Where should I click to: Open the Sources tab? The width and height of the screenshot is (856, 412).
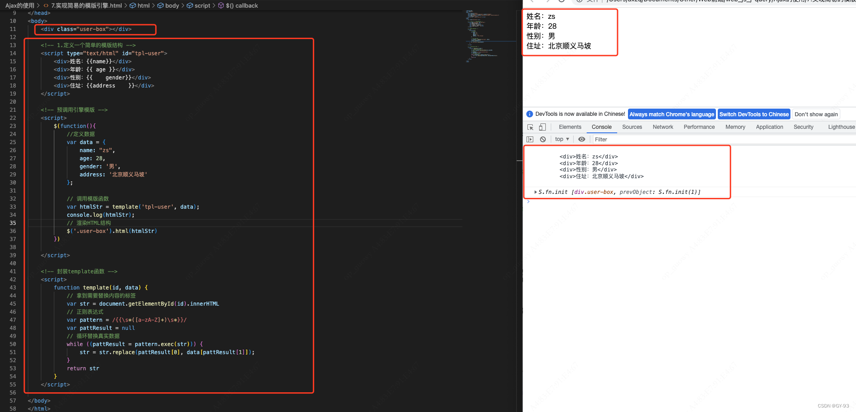point(632,127)
